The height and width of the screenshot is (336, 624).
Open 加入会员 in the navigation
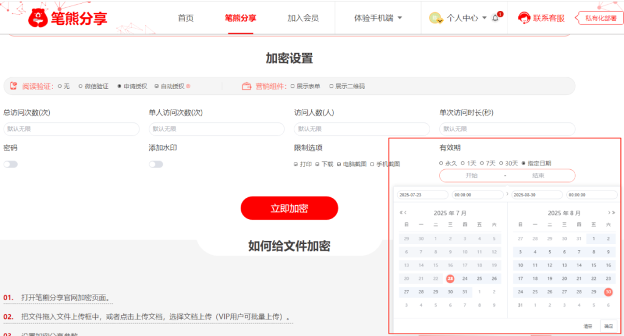303,18
